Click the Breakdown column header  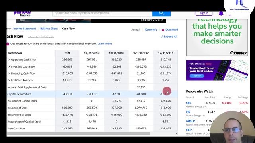pos(14,53)
